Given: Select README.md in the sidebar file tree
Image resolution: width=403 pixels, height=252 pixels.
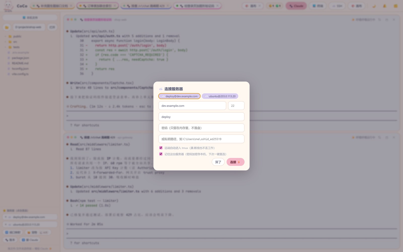Looking at the screenshot, I should point(20,63).
